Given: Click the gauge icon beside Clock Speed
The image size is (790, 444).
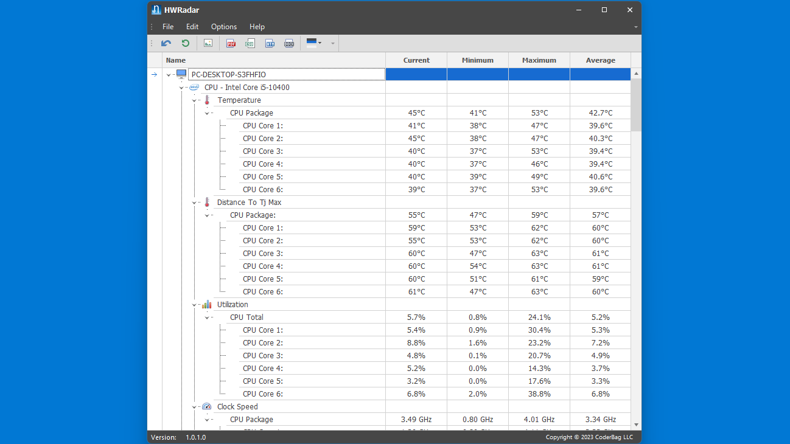Looking at the screenshot, I should tap(207, 406).
